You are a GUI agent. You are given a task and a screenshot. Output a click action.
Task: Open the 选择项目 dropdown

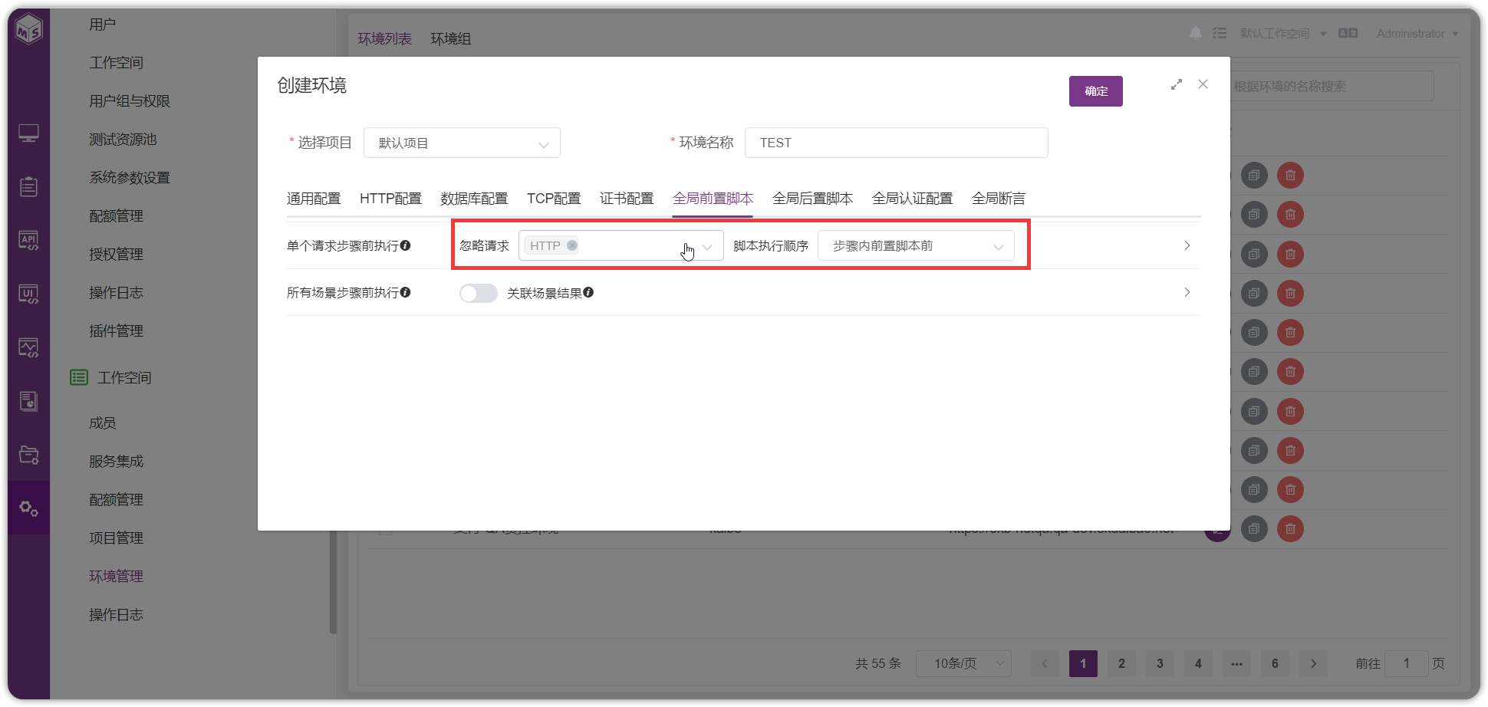[462, 143]
